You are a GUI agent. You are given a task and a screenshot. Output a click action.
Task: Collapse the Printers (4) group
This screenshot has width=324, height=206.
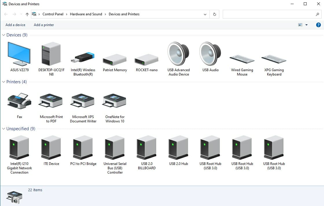pos(3,82)
